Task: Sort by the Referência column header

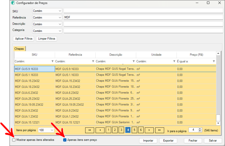Action: [x=75, y=55]
